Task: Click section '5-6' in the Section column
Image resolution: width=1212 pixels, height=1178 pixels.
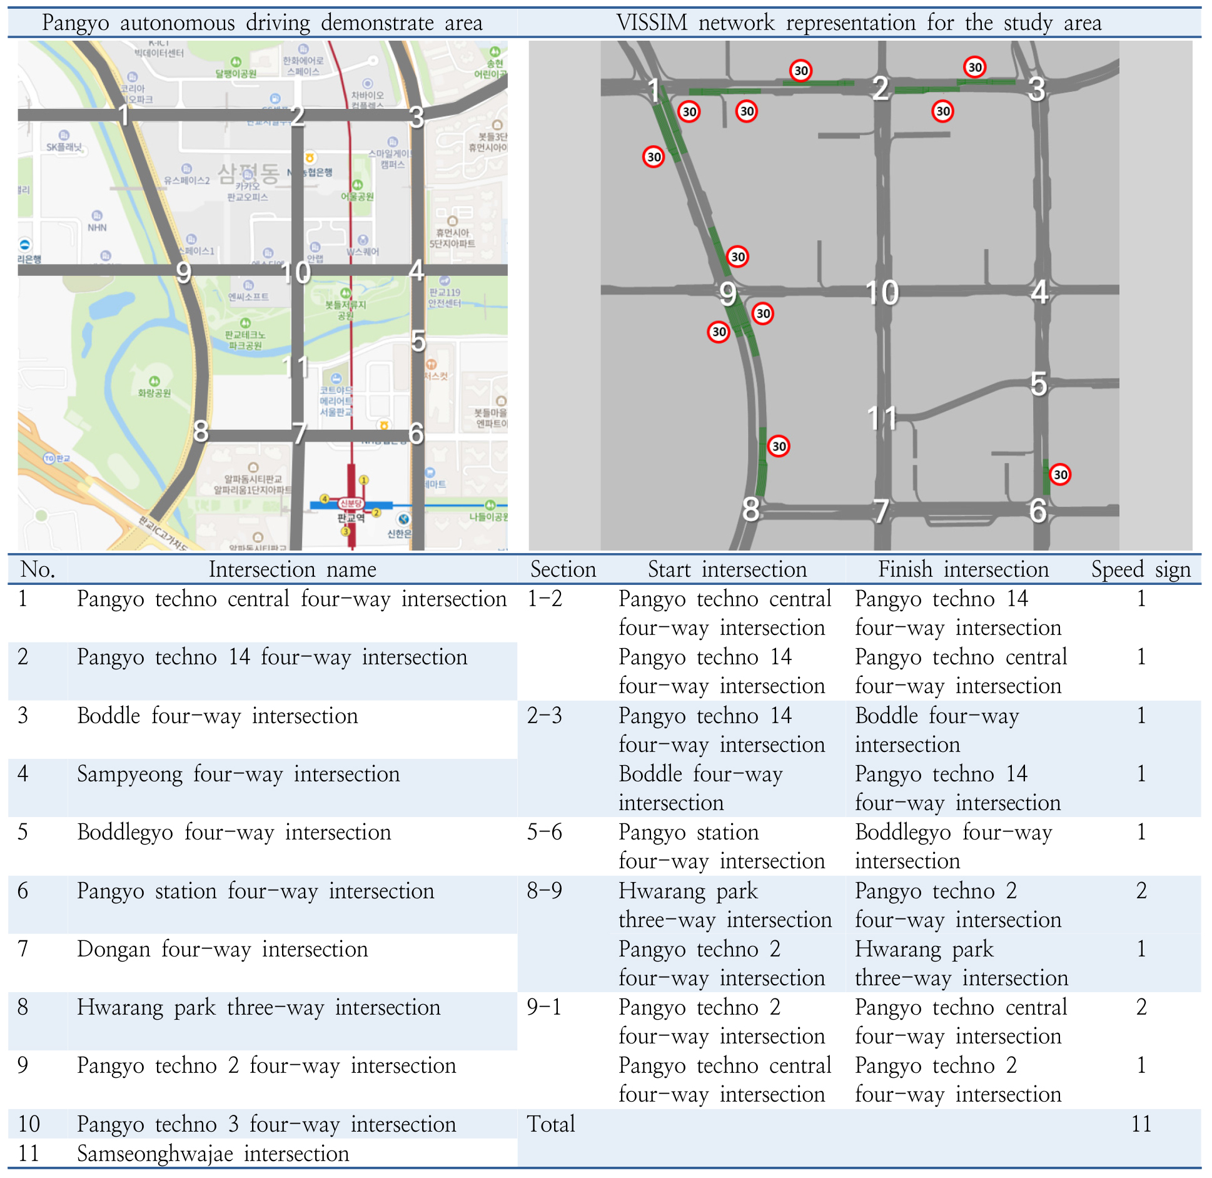Action: pyautogui.click(x=545, y=832)
